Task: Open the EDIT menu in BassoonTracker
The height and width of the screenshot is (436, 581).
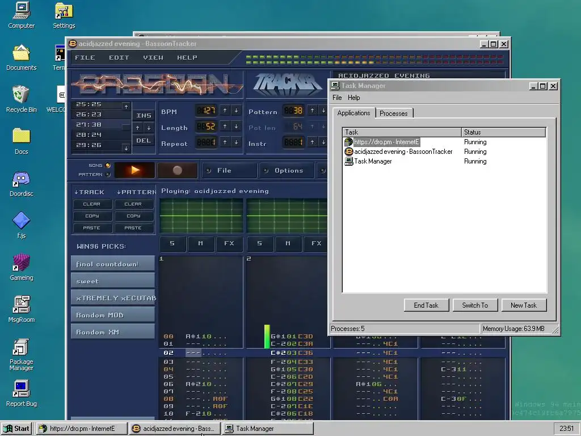Action: (119, 57)
